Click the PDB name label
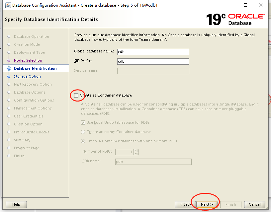The width and height of the screenshot is (271, 212). pos(91,161)
